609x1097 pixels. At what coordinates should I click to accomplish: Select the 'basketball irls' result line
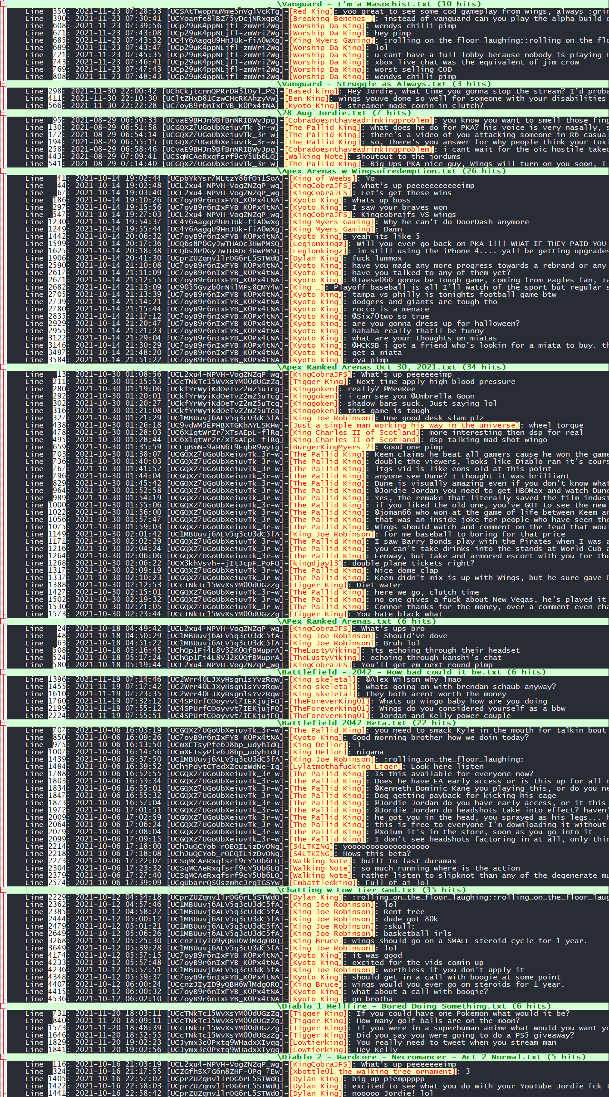click(308, 934)
